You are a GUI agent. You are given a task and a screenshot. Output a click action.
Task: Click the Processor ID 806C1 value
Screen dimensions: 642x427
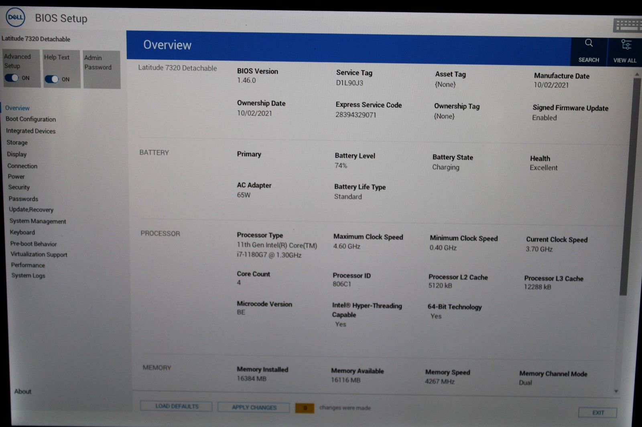tap(342, 284)
